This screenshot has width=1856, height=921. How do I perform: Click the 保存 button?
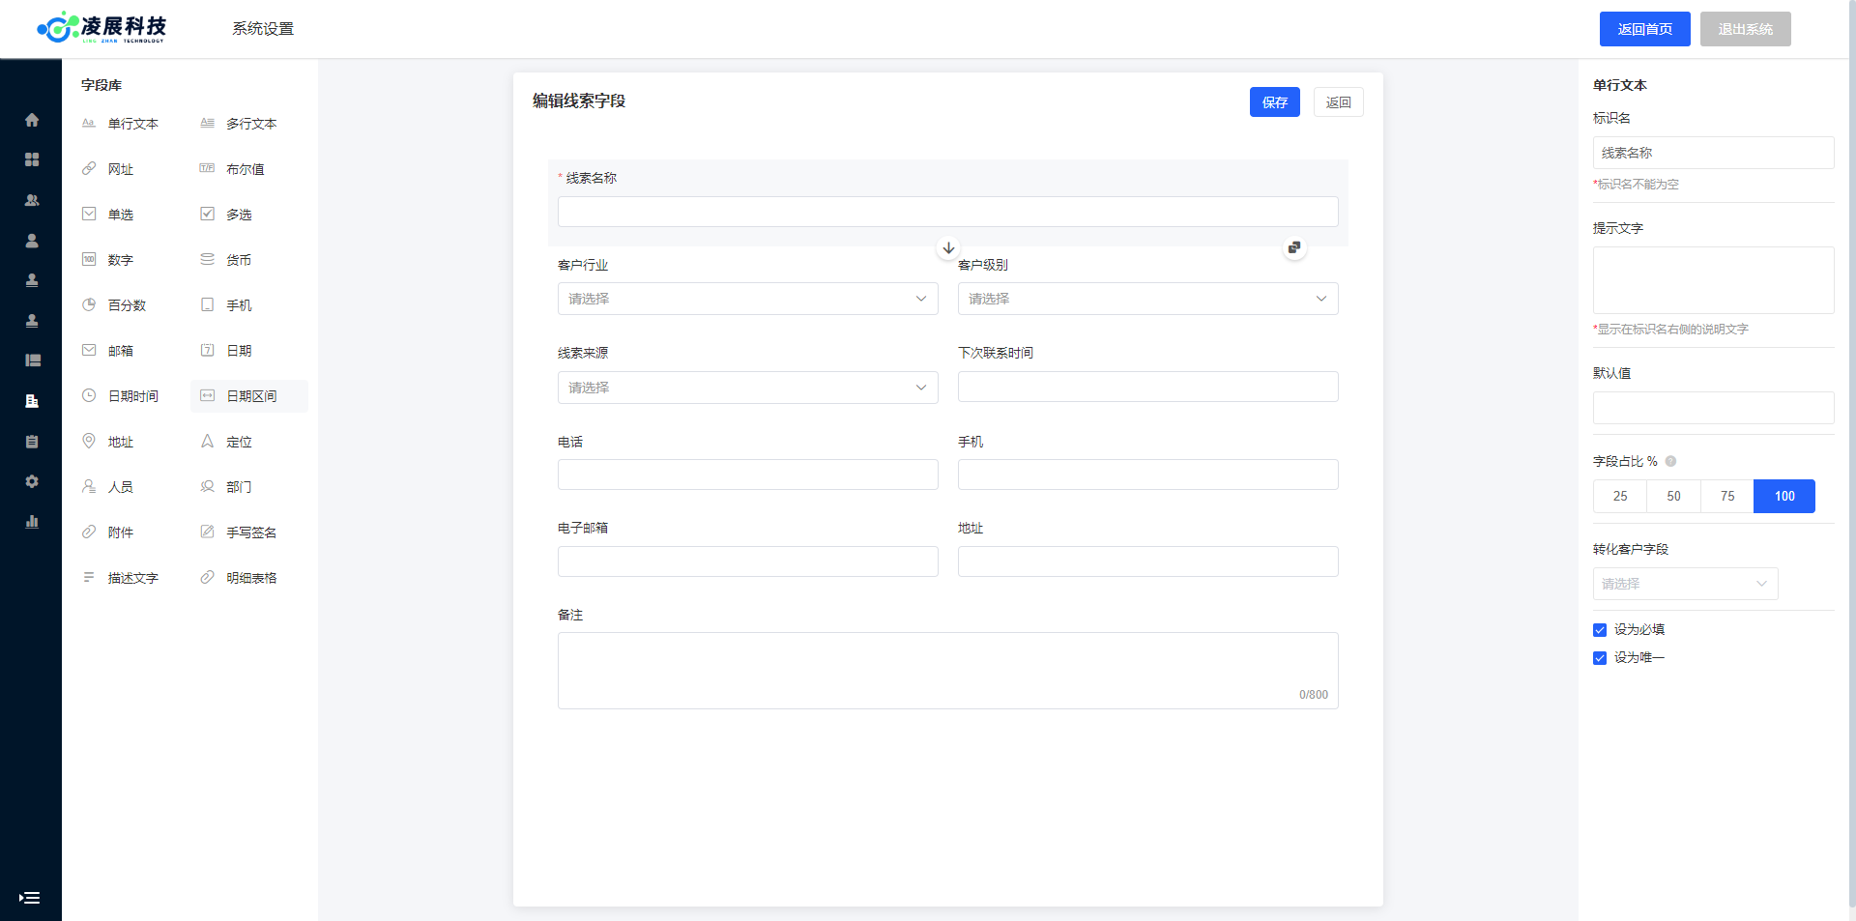click(x=1275, y=102)
